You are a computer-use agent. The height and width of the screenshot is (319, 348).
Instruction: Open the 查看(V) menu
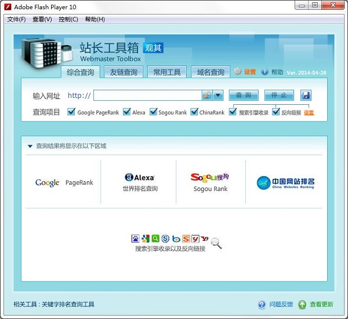(42, 19)
